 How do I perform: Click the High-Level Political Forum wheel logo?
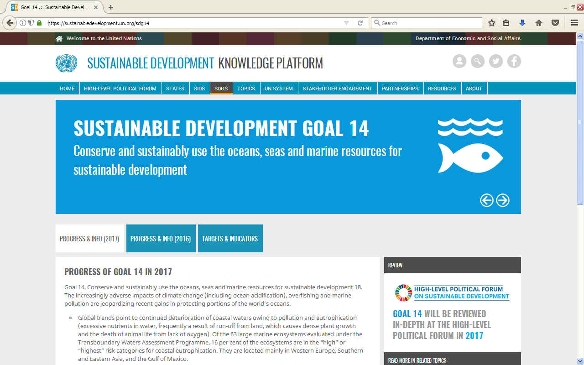click(x=403, y=293)
